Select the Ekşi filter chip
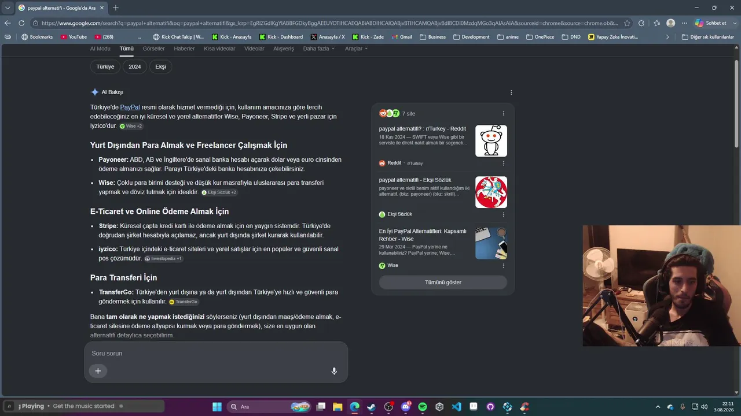Screen dimensions: 741x416 (161, 66)
